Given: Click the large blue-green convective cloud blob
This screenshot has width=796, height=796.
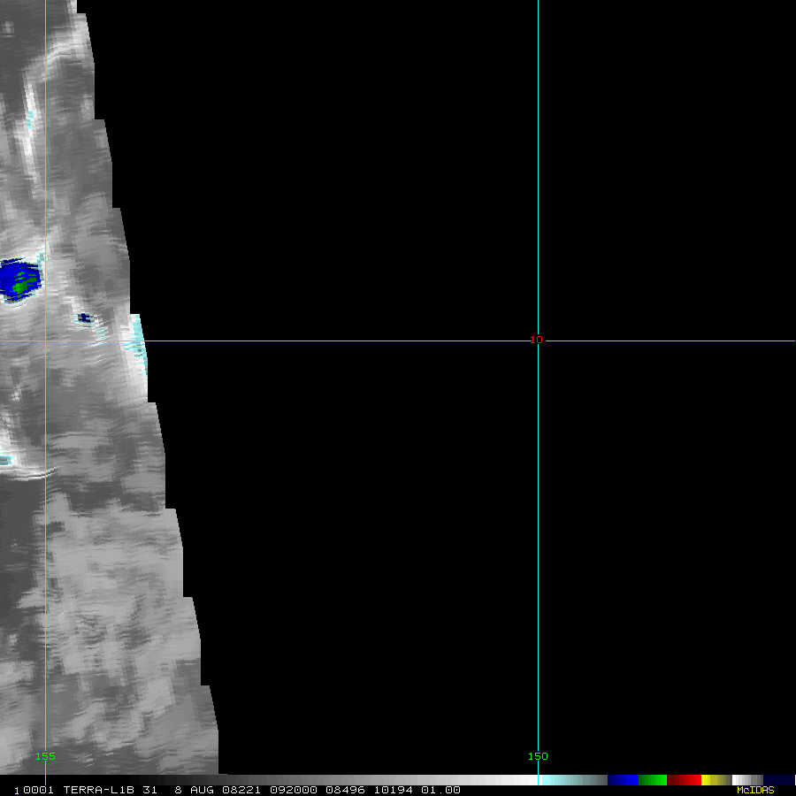Looking at the screenshot, I should (x=19, y=279).
